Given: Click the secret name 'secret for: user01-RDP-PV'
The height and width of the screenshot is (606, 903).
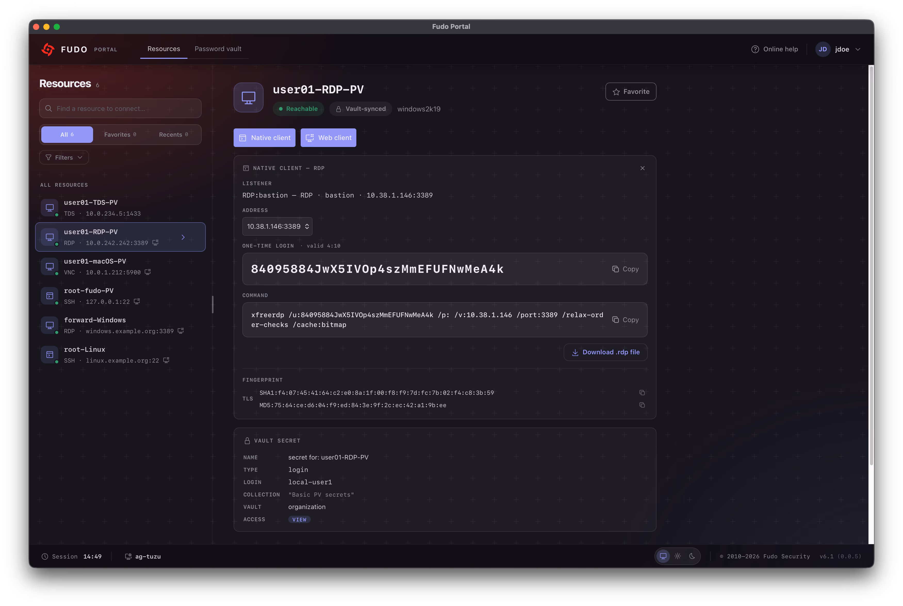Looking at the screenshot, I should click(329, 457).
